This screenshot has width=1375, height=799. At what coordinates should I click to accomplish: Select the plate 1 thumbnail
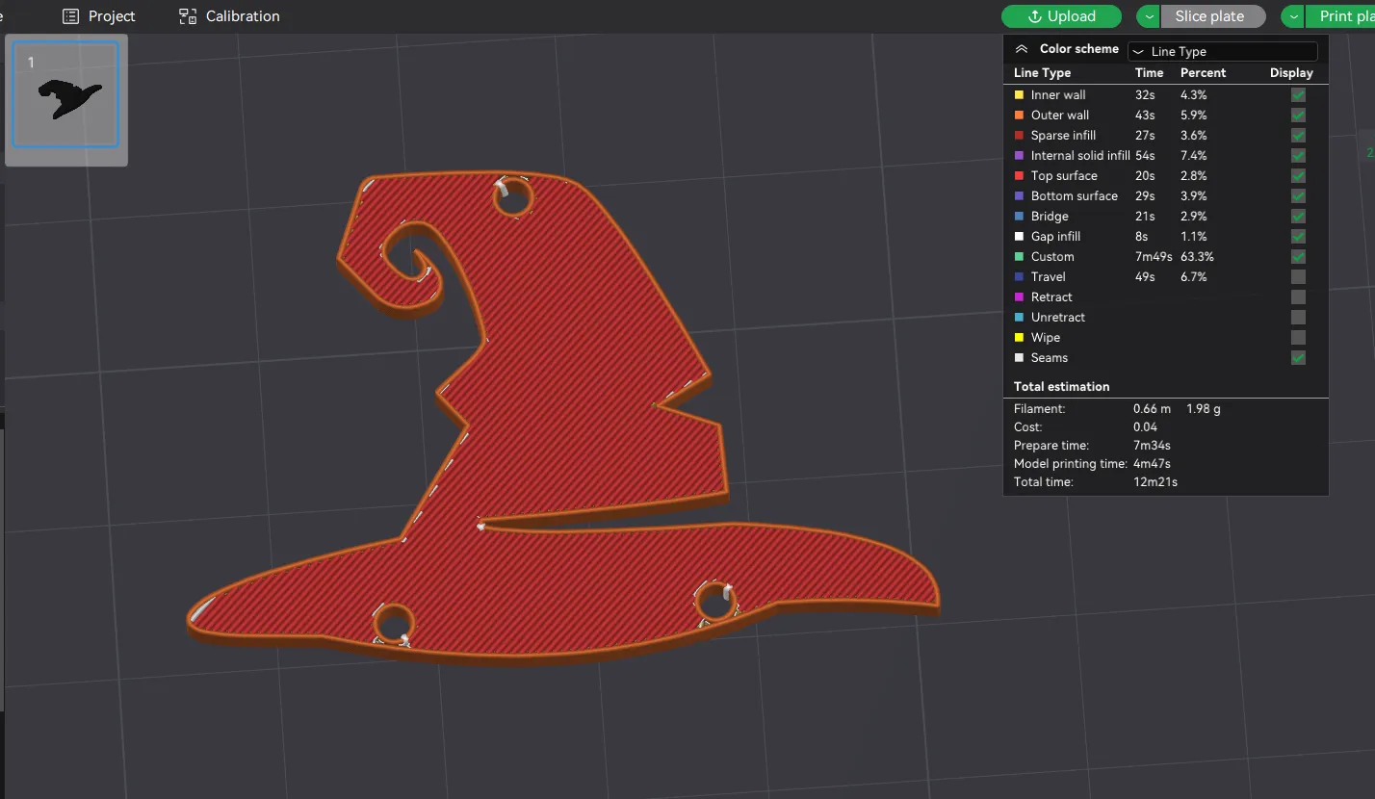(65, 93)
